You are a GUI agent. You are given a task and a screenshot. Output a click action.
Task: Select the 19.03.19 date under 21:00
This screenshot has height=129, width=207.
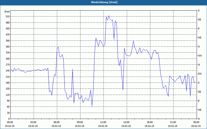[173, 126]
